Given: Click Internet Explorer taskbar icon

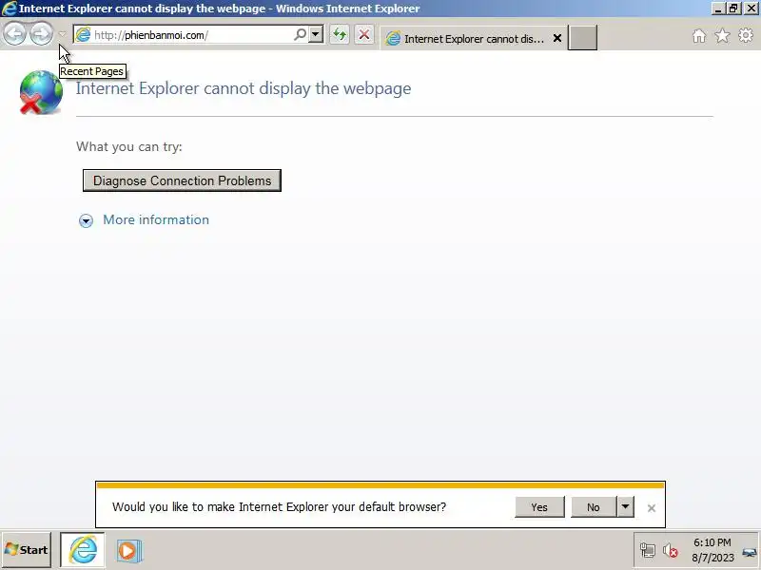Looking at the screenshot, I should [83, 550].
